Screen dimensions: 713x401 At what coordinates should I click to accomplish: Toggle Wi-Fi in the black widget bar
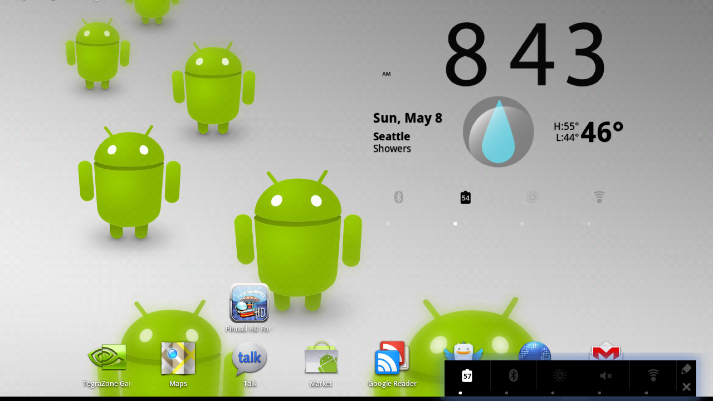pyautogui.click(x=653, y=376)
